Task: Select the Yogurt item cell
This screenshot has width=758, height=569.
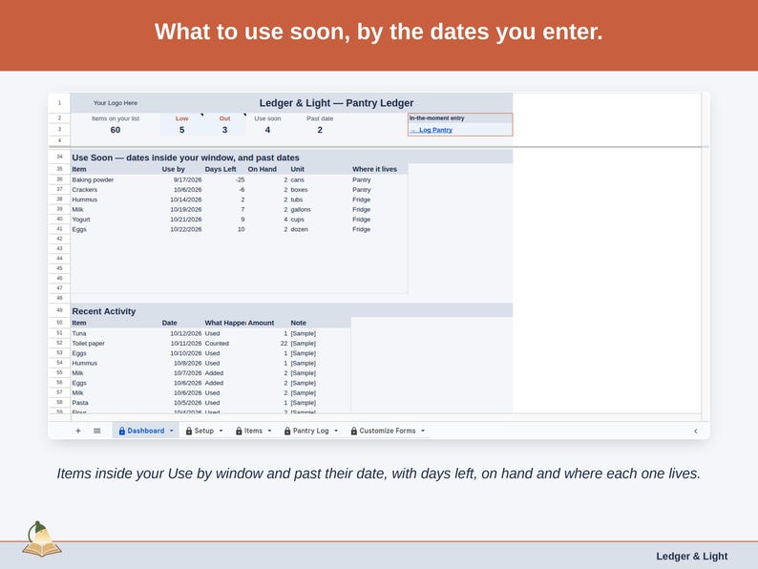Action: 116,220
